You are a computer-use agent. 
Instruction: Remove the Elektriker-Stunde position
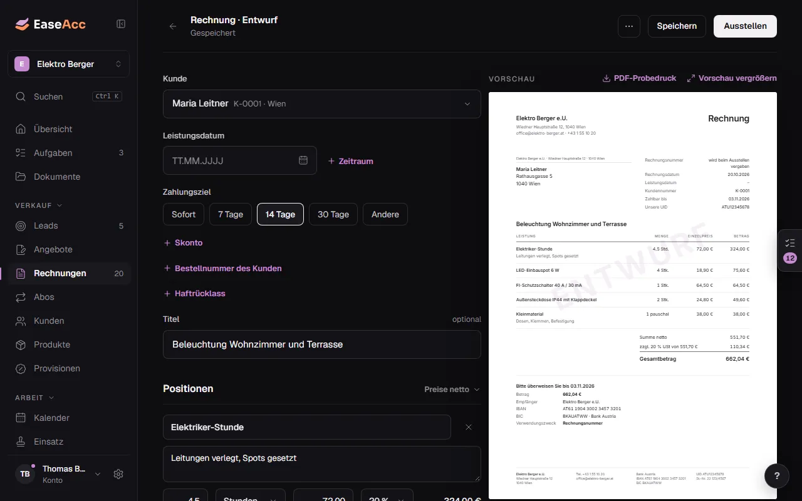coord(469,427)
